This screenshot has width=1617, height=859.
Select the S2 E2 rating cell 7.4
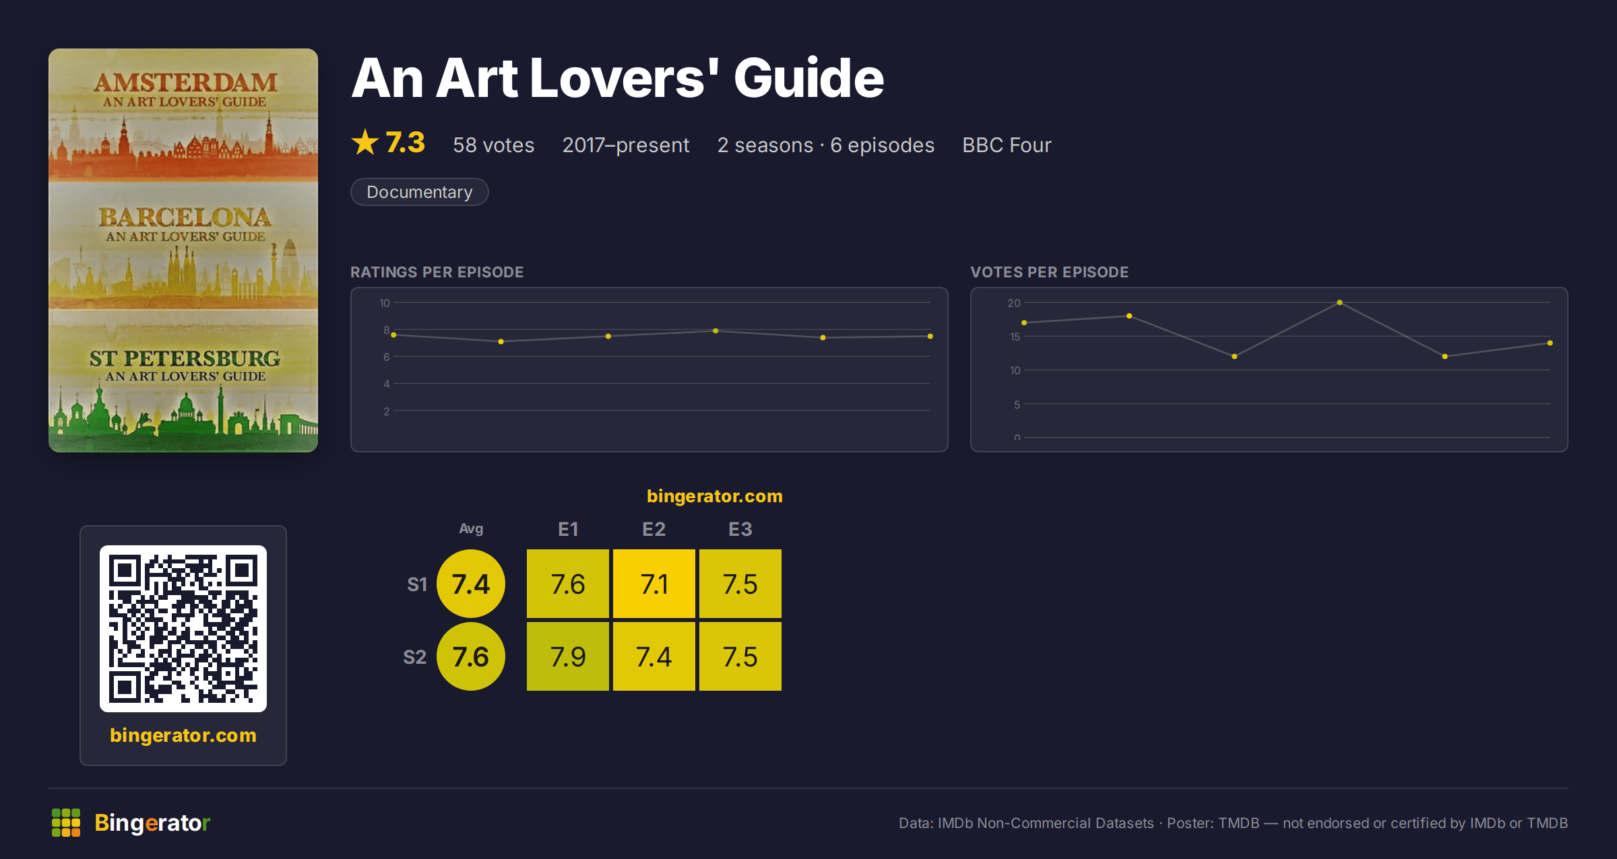[654, 656]
